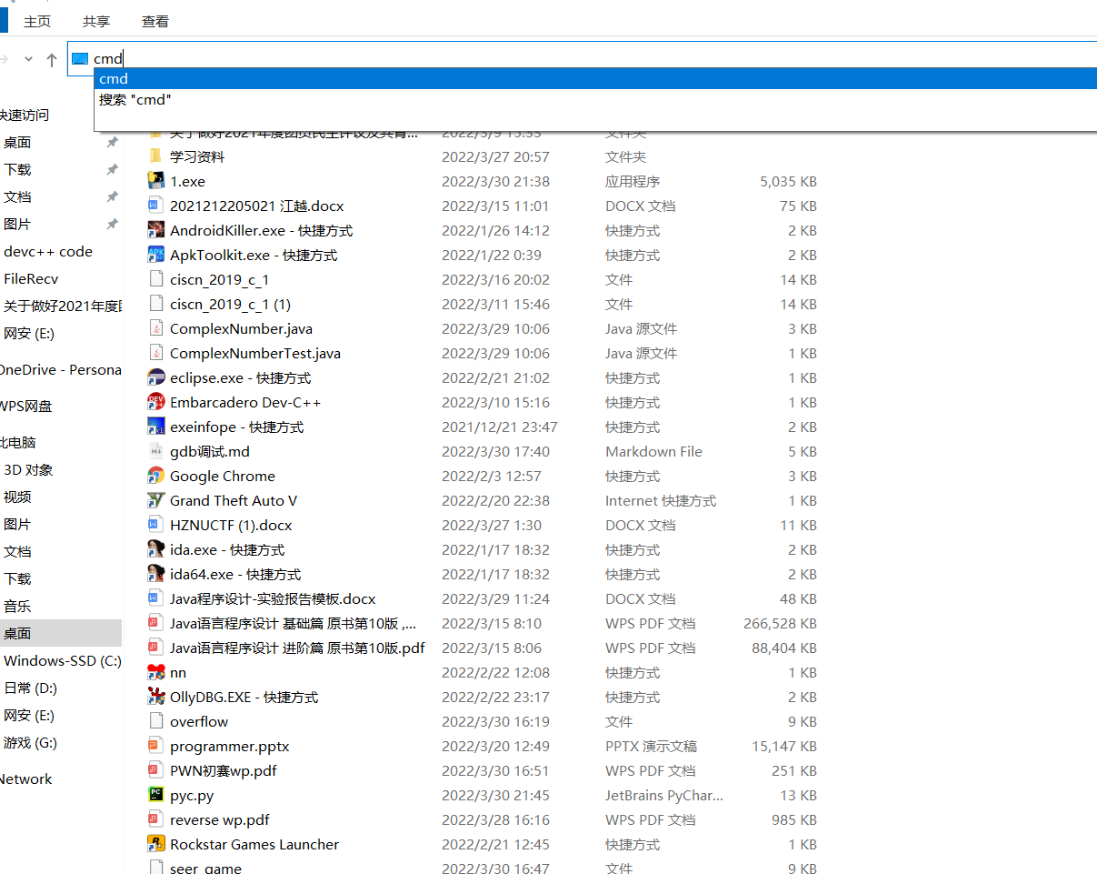The width and height of the screenshot is (1097, 874).
Task: Select file ciscn_2019_c_1 (1)
Action: pos(230,304)
